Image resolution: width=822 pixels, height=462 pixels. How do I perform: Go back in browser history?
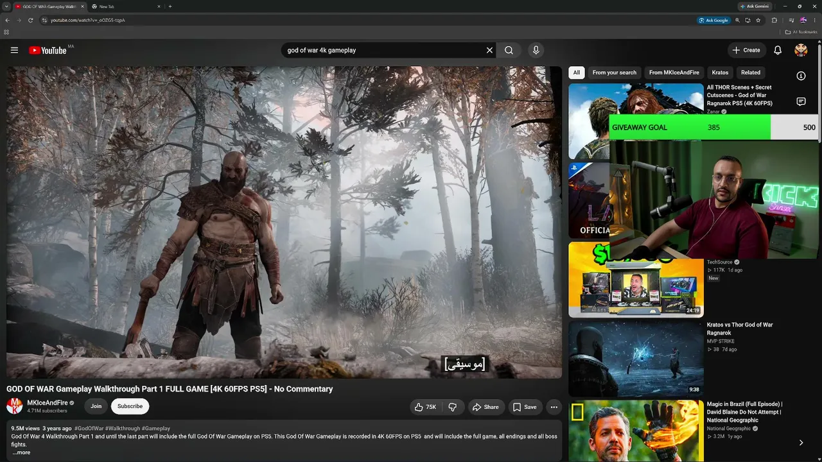pyautogui.click(x=7, y=20)
